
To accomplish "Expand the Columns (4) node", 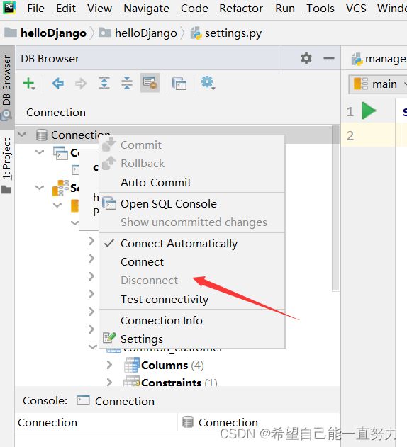I will (x=109, y=365).
